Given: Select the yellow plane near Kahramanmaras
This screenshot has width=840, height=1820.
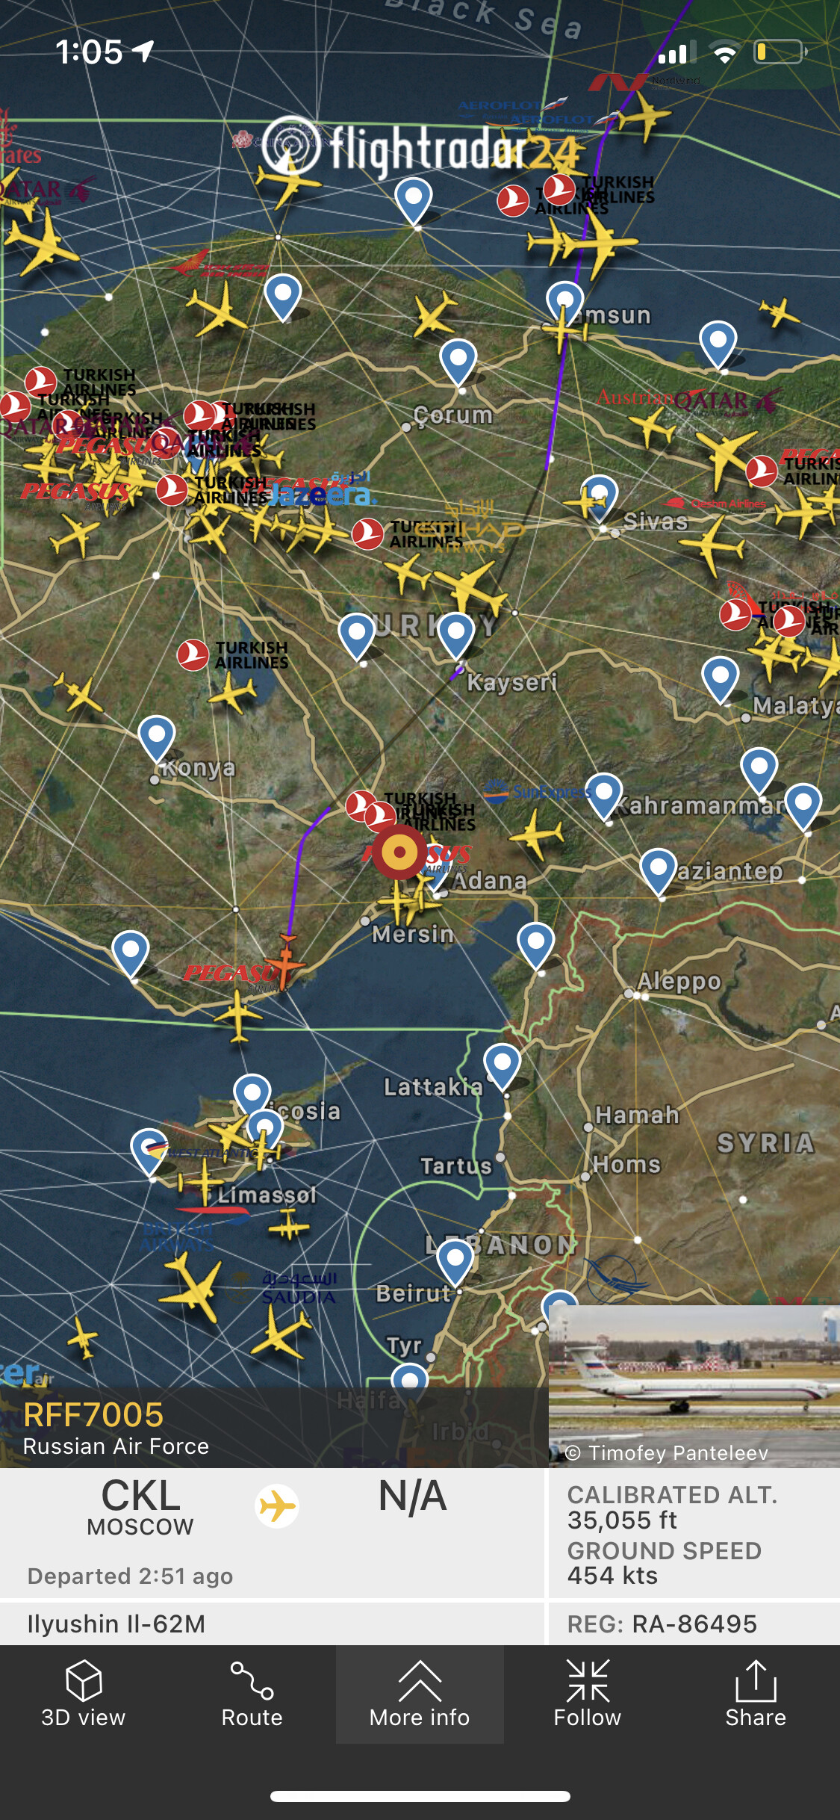Looking at the screenshot, I should 536,833.
